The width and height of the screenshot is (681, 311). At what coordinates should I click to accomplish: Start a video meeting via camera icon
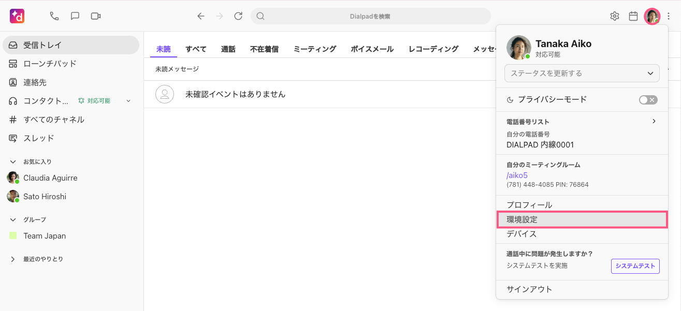click(96, 16)
